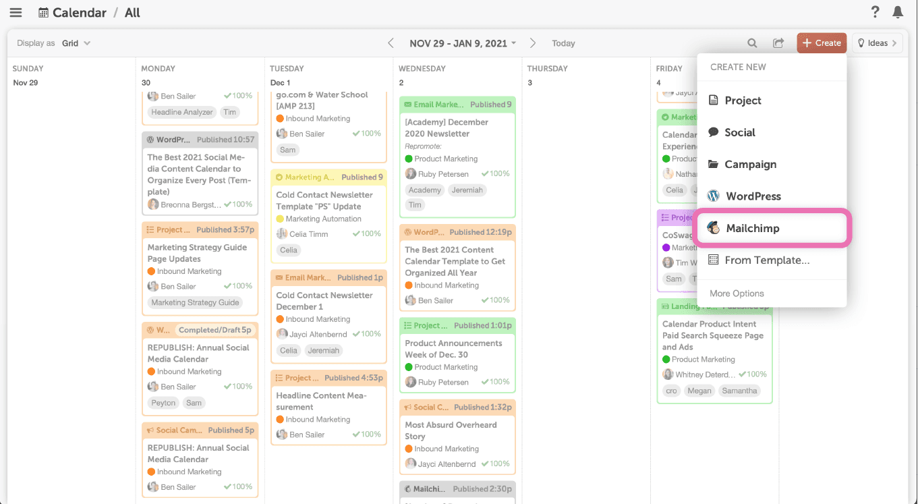This screenshot has height=504, width=918.
Task: Select Social from Create New menu
Action: tap(772, 132)
